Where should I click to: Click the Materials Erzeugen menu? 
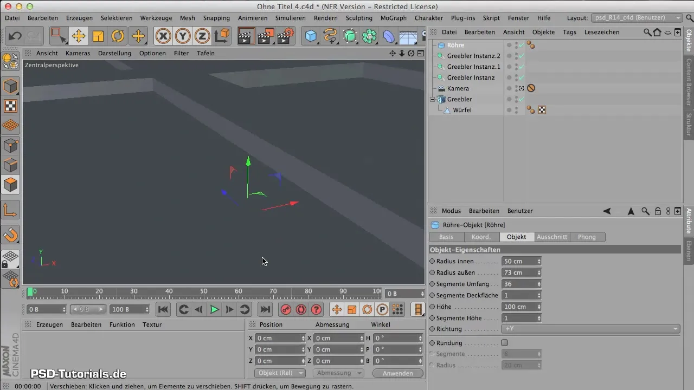(49, 324)
